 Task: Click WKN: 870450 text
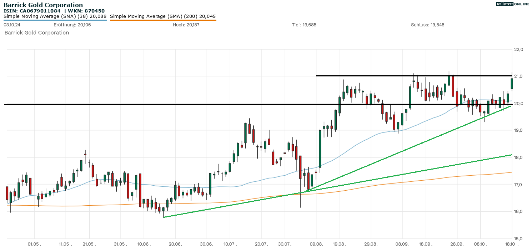coord(85,11)
